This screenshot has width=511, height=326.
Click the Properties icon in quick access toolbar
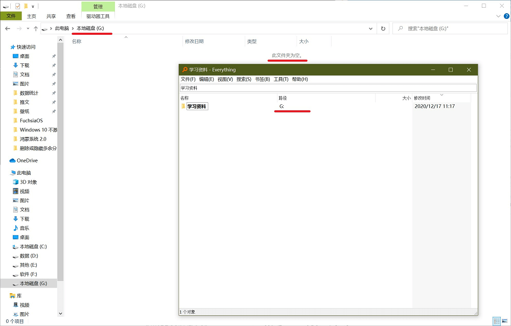click(17, 6)
